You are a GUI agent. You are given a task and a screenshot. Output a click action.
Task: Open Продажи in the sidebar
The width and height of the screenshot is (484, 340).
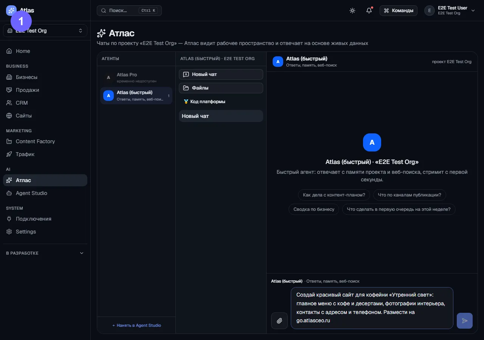pyautogui.click(x=45, y=90)
